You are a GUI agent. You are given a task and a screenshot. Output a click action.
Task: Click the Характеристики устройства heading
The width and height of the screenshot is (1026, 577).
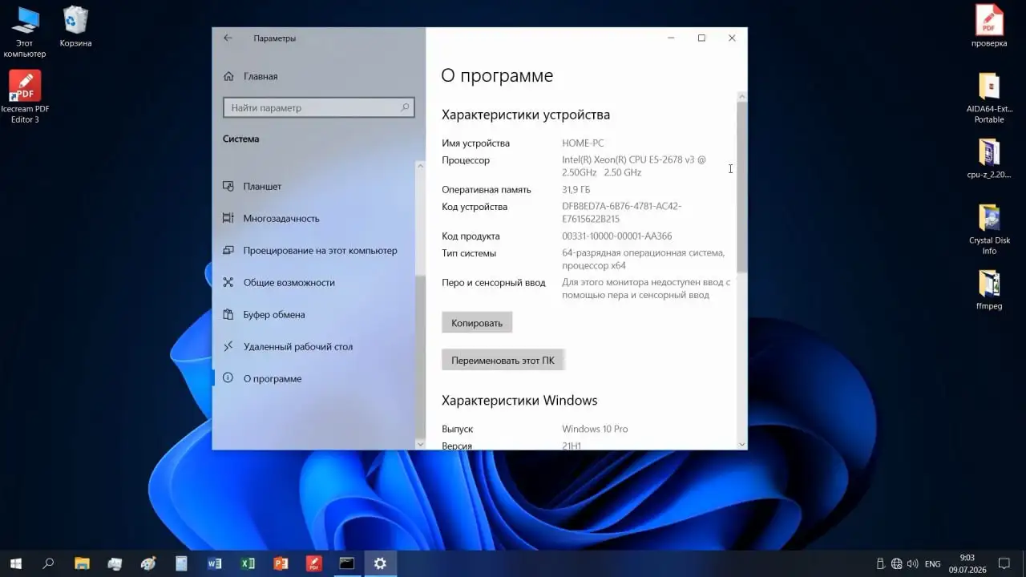[526, 115]
